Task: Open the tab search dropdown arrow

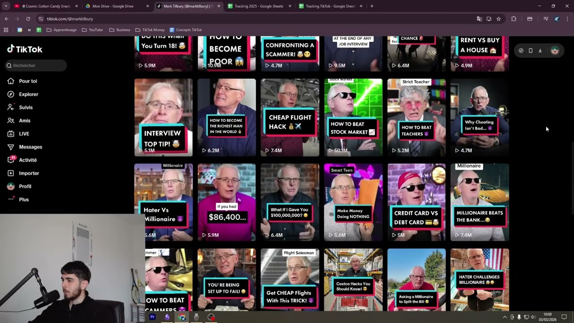Action: point(6,6)
